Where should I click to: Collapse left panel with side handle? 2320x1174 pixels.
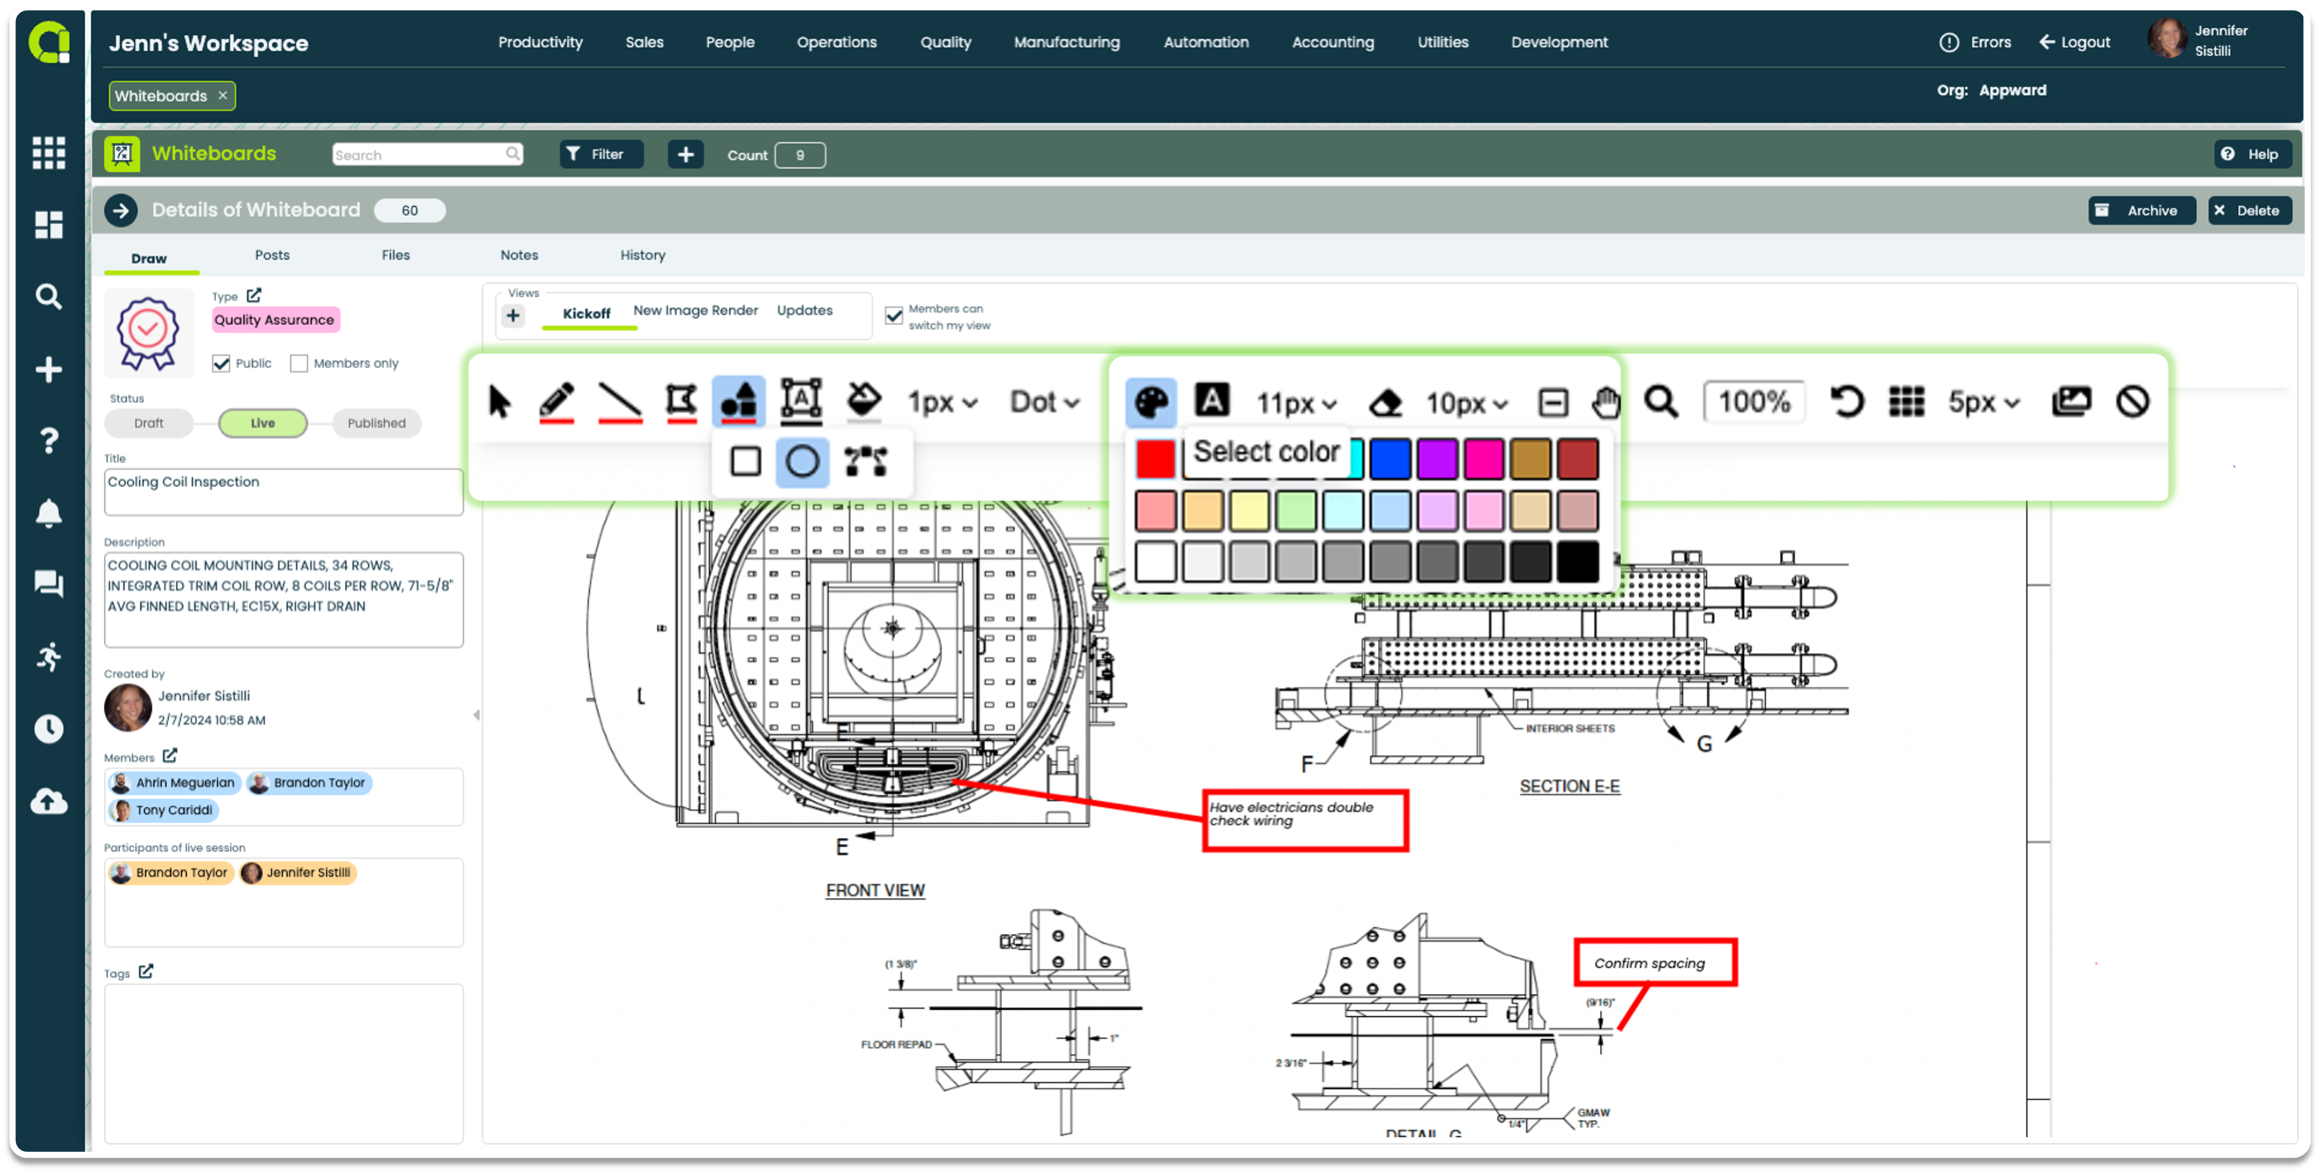475,716
